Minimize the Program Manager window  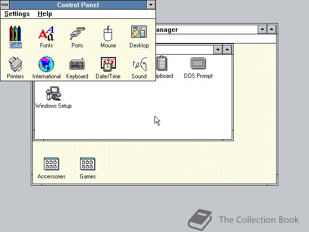point(263,29)
